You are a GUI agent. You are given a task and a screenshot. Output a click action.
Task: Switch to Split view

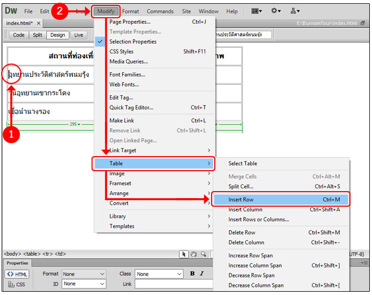click(x=37, y=35)
